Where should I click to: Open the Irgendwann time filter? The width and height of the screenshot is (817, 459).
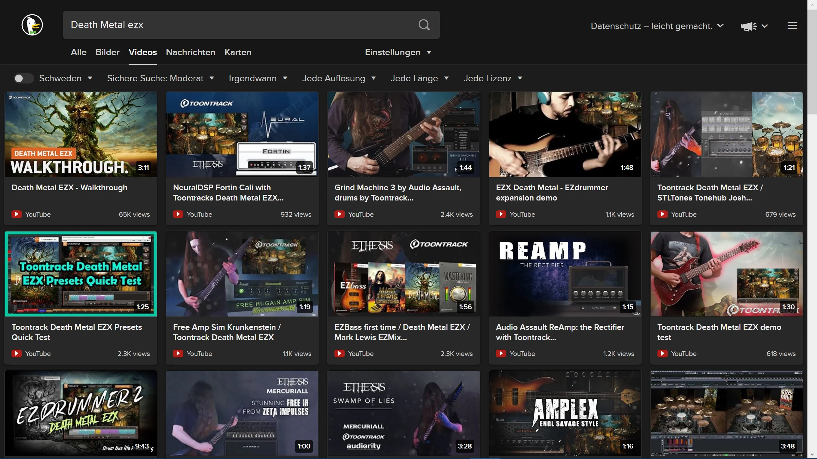[x=258, y=78]
